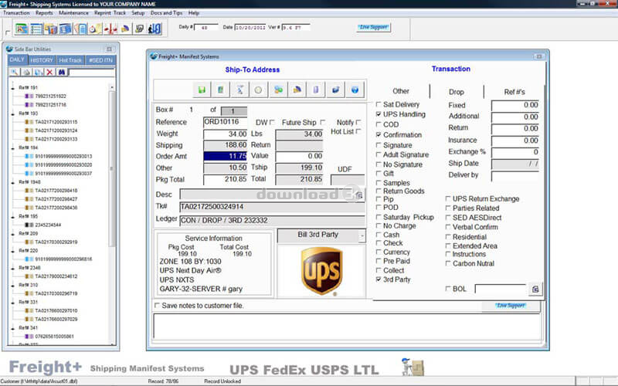Screen dimensions: 618x386
Task: Click the Reference field with ORD10116
Action: pos(225,122)
